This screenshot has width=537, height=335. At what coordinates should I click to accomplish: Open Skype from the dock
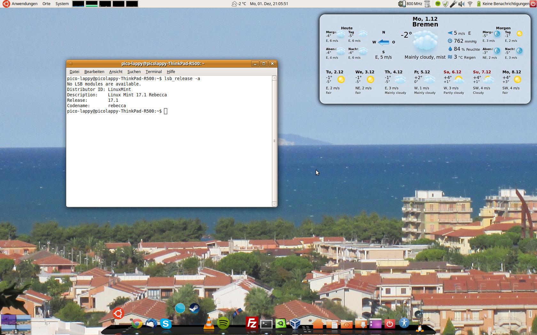point(166,324)
